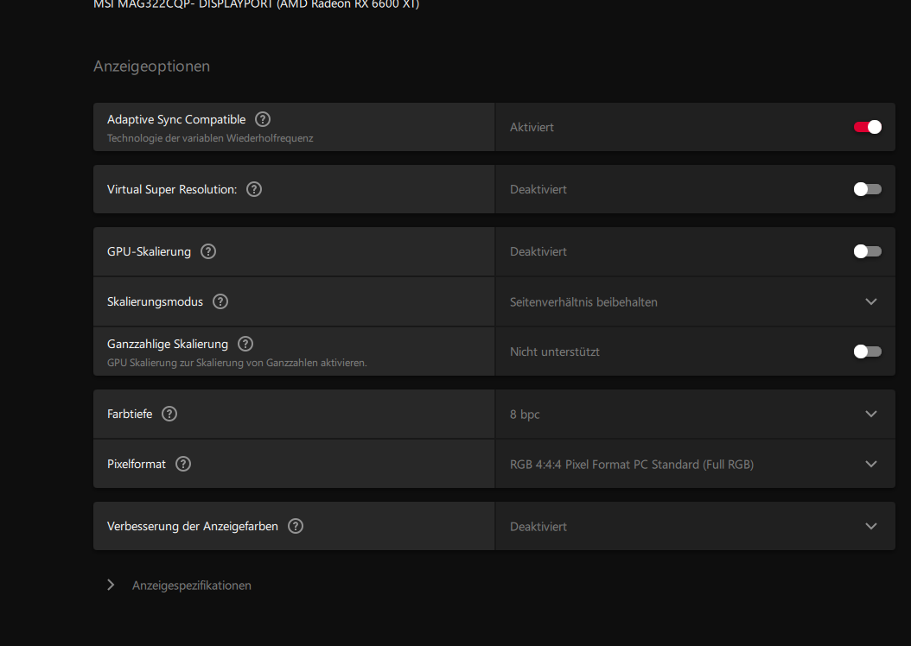Click the Pixelformat question mark icon

(x=183, y=464)
